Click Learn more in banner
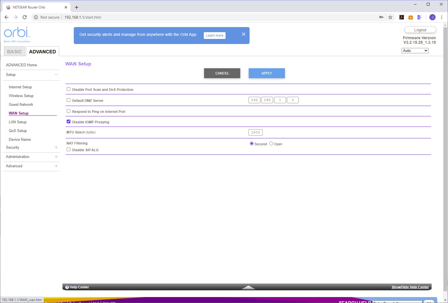The image size is (448, 303). [x=215, y=36]
